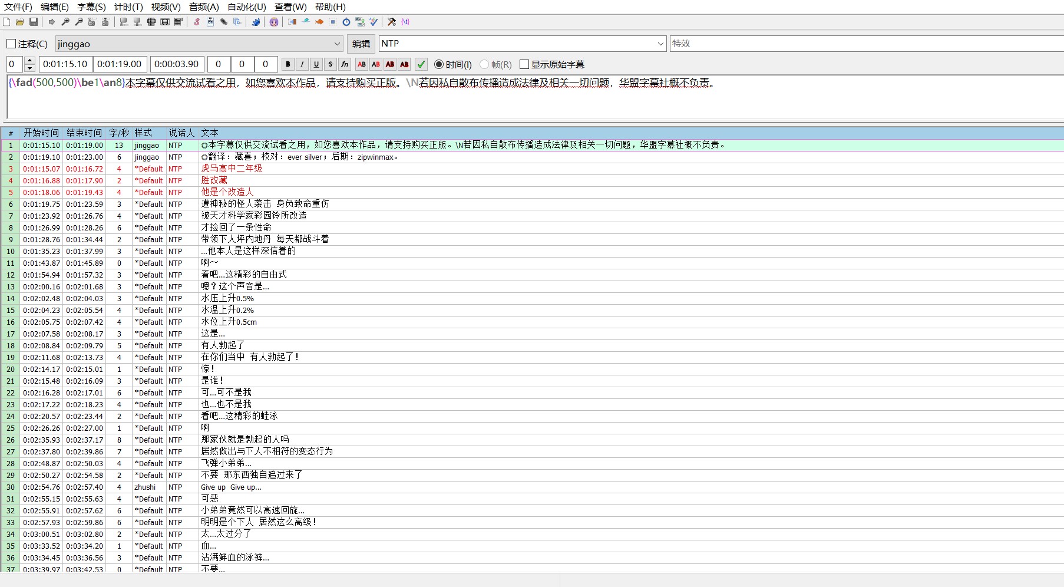The height and width of the screenshot is (587, 1064).
Task: Open the Resample Resolution icon
Action: click(x=333, y=22)
